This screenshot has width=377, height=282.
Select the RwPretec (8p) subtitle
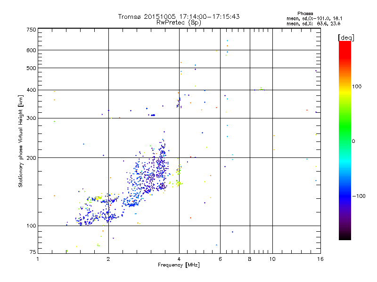coord(179,23)
